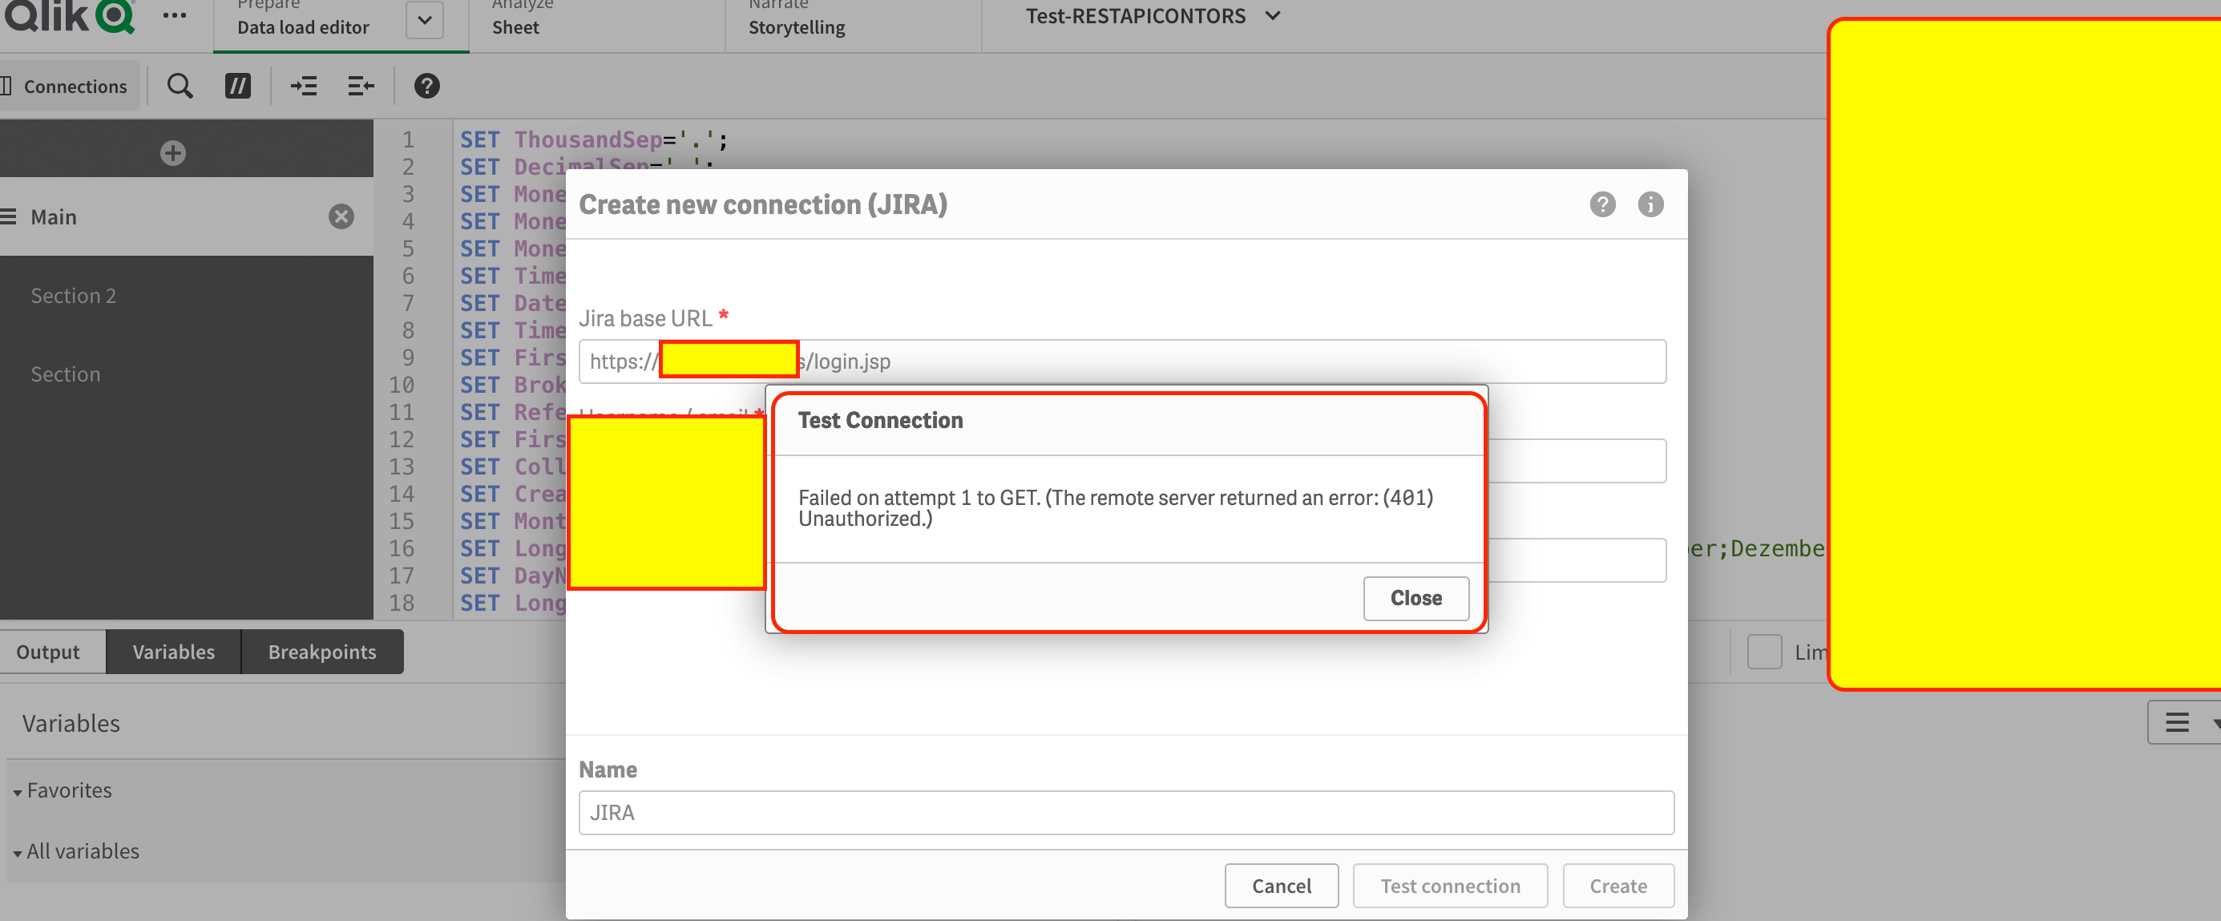Delete the Main section with X icon
Image resolution: width=2221 pixels, height=921 pixels.
(341, 216)
